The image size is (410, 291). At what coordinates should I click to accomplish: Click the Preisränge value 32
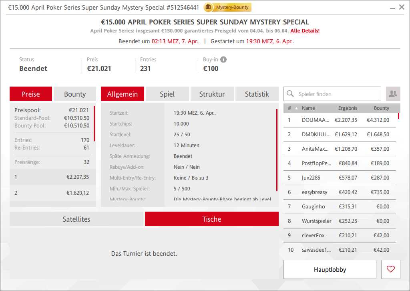[86, 162]
